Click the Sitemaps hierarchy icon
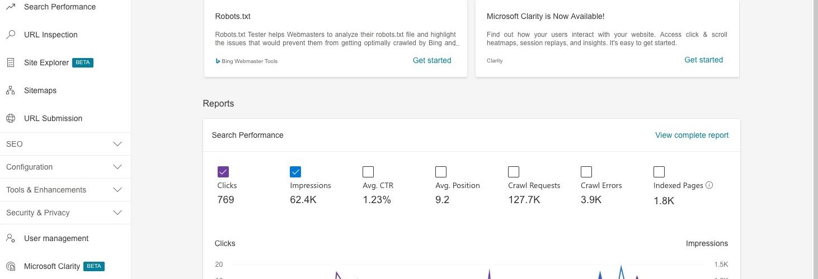 11,90
